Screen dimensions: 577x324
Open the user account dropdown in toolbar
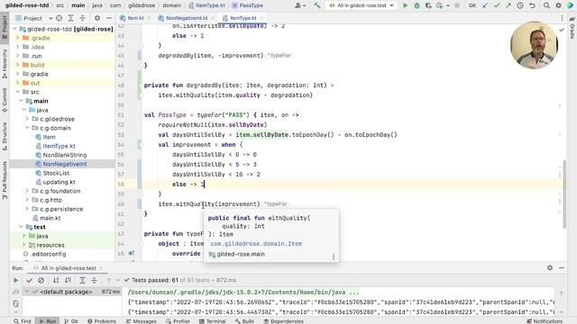pyautogui.click(x=300, y=5)
